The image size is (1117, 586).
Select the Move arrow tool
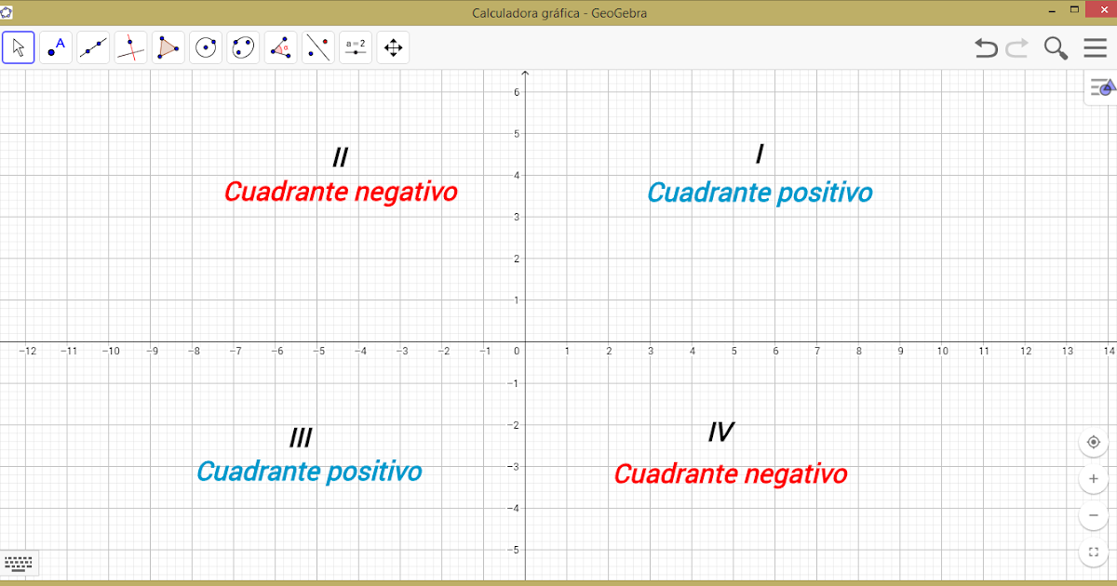tap(19, 47)
